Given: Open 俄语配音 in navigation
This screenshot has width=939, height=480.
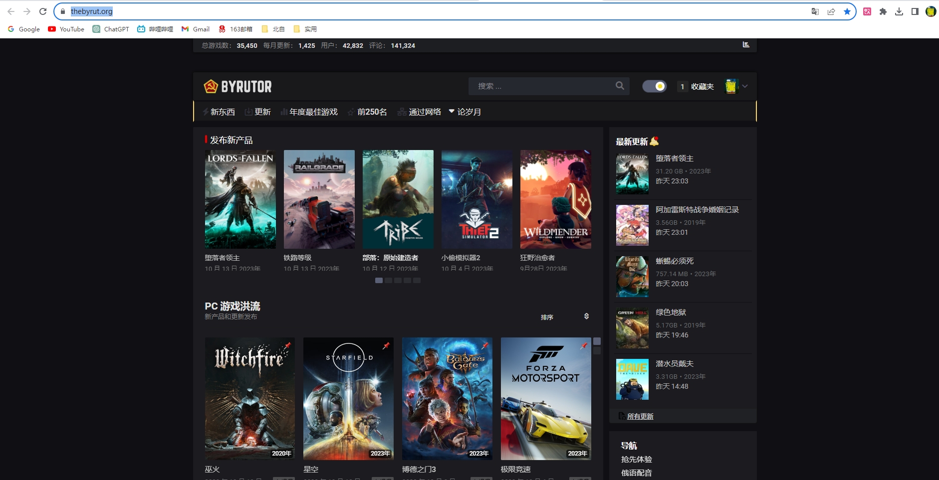Looking at the screenshot, I should (636, 473).
